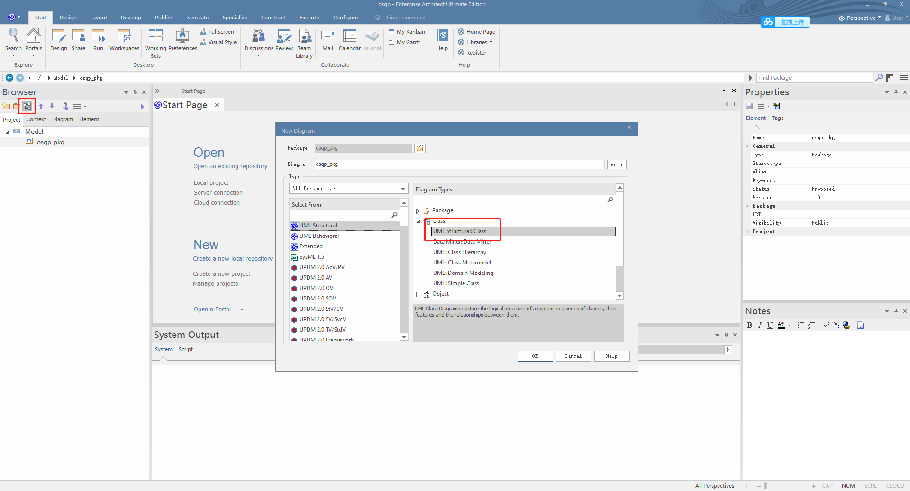Expand the Package diagram type node
The width and height of the screenshot is (910, 491).
click(x=418, y=211)
